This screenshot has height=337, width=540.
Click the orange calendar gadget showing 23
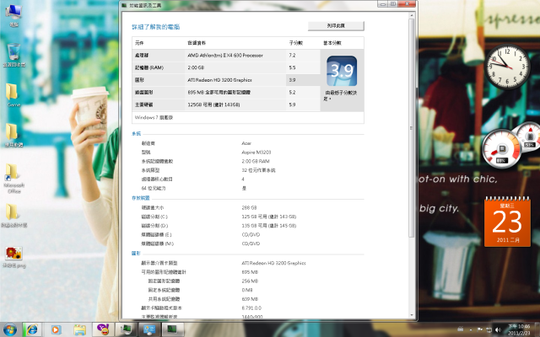click(x=507, y=222)
